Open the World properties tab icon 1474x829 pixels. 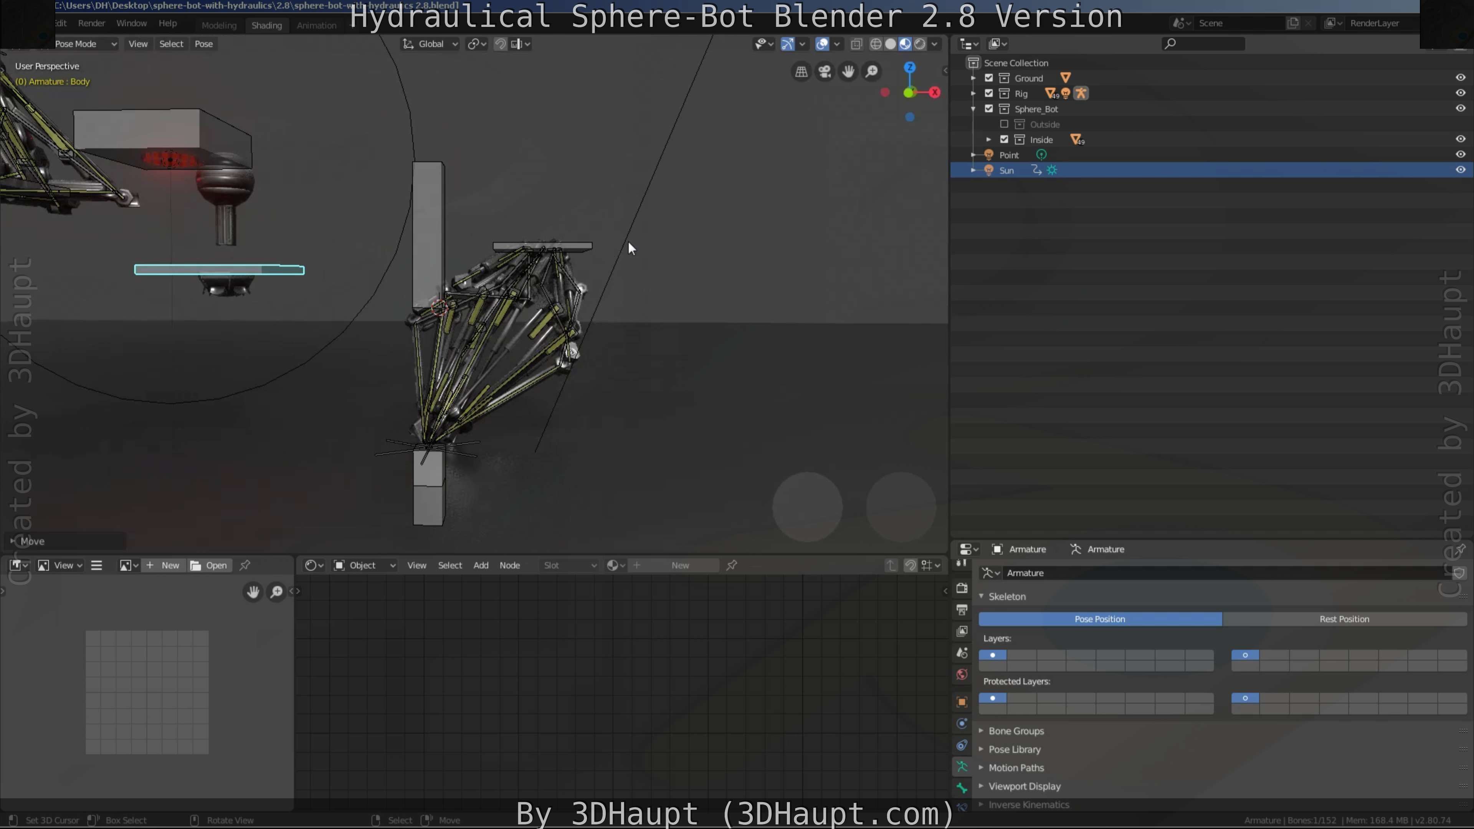click(x=962, y=675)
